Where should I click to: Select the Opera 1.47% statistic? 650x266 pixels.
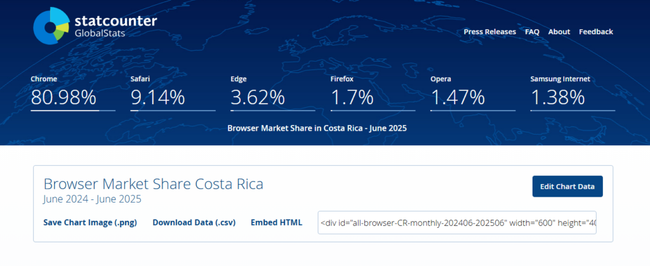tap(472, 93)
